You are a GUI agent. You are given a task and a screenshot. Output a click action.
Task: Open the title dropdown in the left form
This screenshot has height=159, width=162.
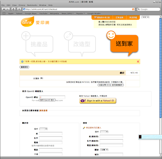point(43,129)
